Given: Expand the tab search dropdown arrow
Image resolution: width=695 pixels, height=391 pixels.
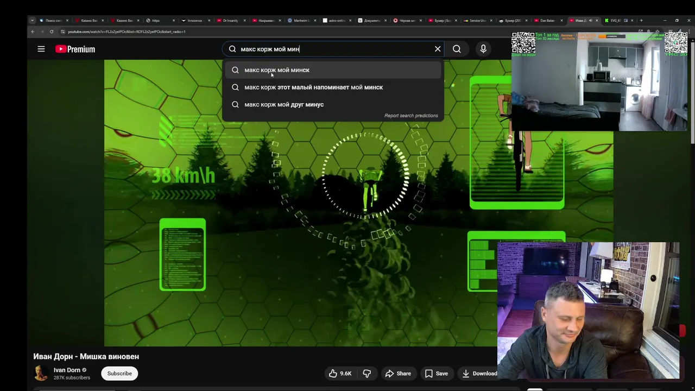Looking at the screenshot, I should tap(32, 21).
